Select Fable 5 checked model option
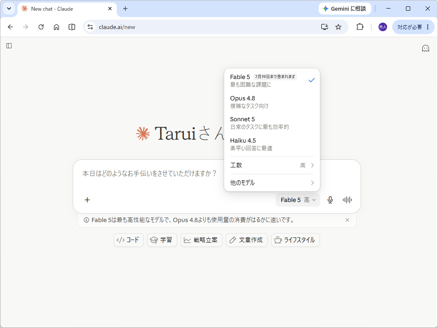 272,80
